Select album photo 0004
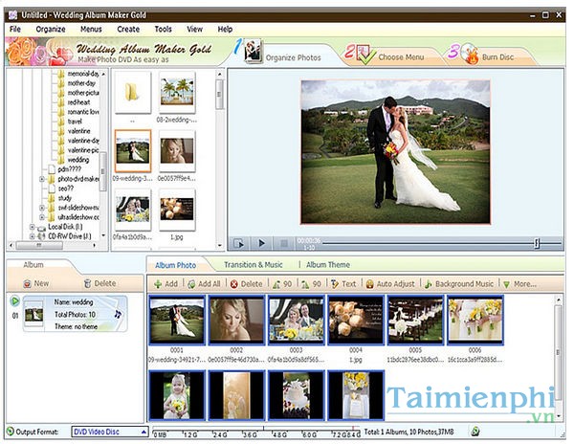This screenshot has height=444, width=574. pyautogui.click(x=356, y=321)
